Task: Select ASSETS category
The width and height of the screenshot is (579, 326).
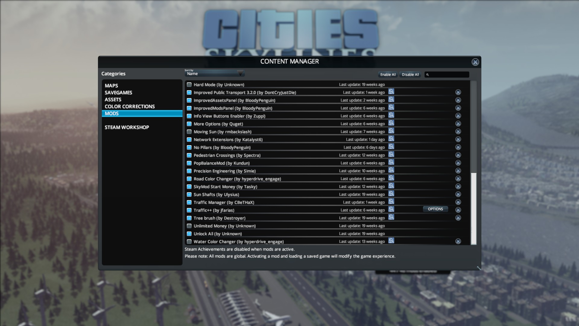Action: click(113, 100)
